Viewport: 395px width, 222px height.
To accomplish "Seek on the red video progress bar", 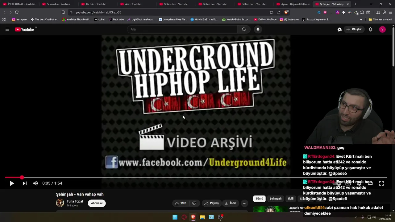I will click(x=196, y=178).
